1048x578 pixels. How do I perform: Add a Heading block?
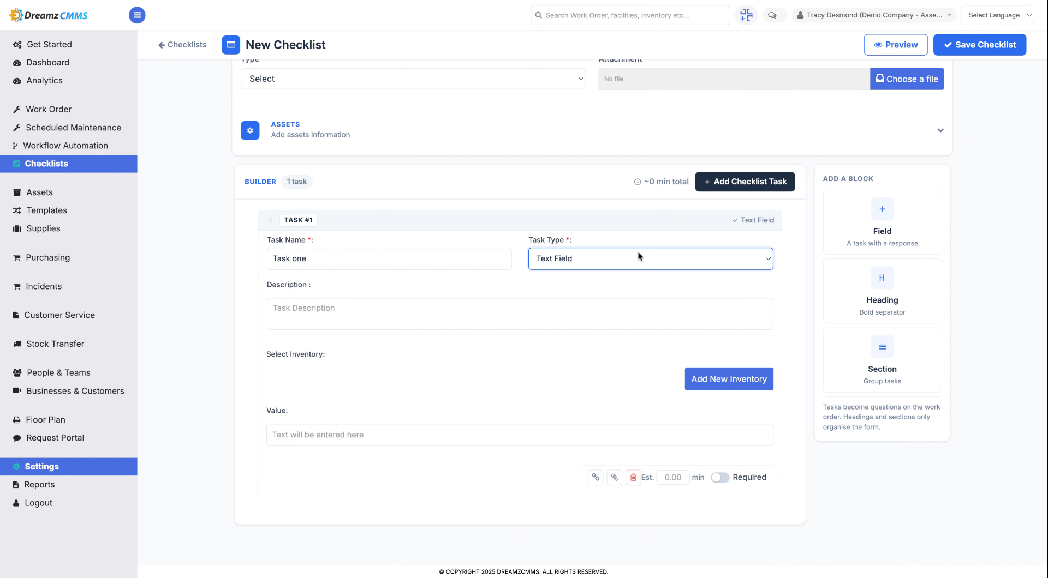click(882, 291)
